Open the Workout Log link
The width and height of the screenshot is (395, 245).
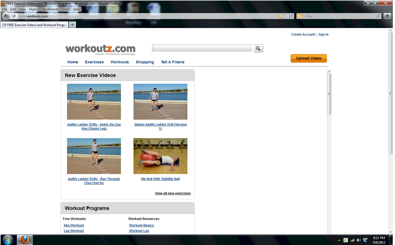(139, 231)
